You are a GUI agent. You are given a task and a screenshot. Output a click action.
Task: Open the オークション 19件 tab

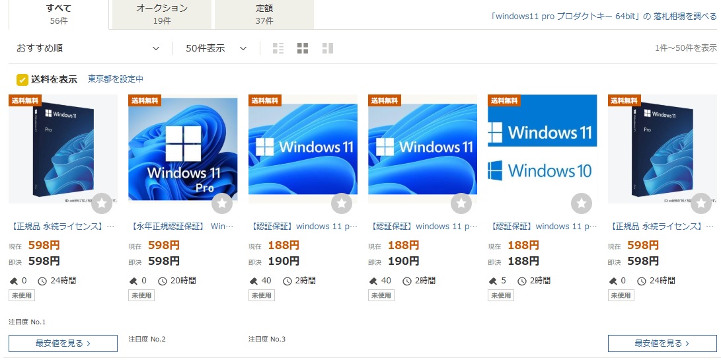[x=162, y=15]
